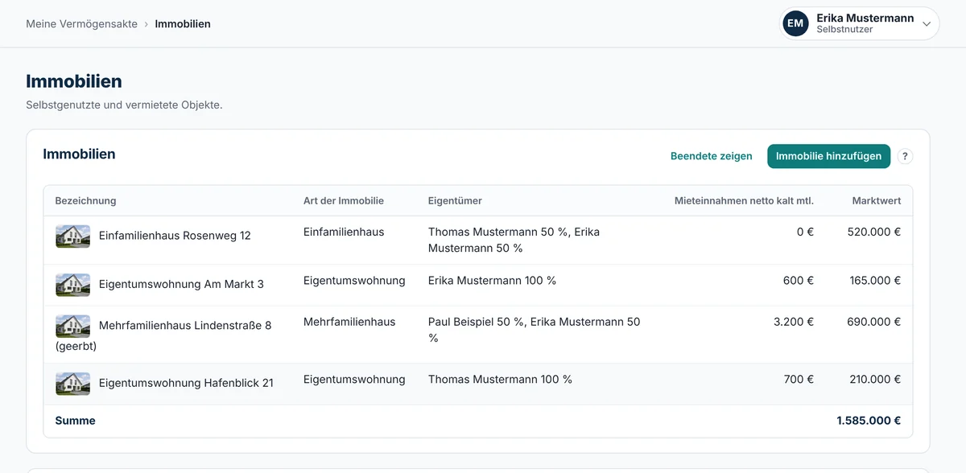Viewport: 966px width, 473px height.
Task: Open the Einfamilienhaus Rosenweg 12 entry
Action: pyautogui.click(x=175, y=236)
